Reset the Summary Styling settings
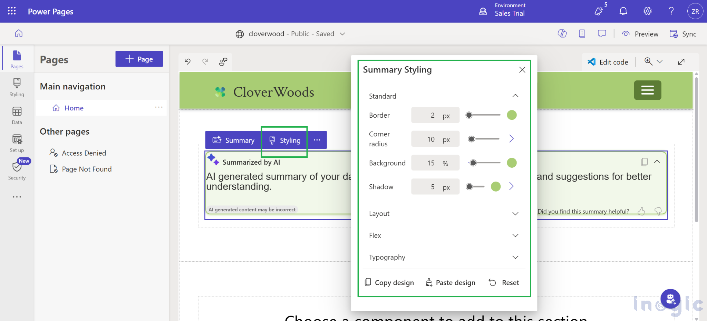The image size is (707, 321). click(x=504, y=282)
